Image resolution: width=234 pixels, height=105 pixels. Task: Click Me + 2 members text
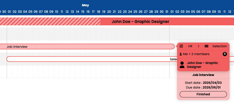pos(196,54)
